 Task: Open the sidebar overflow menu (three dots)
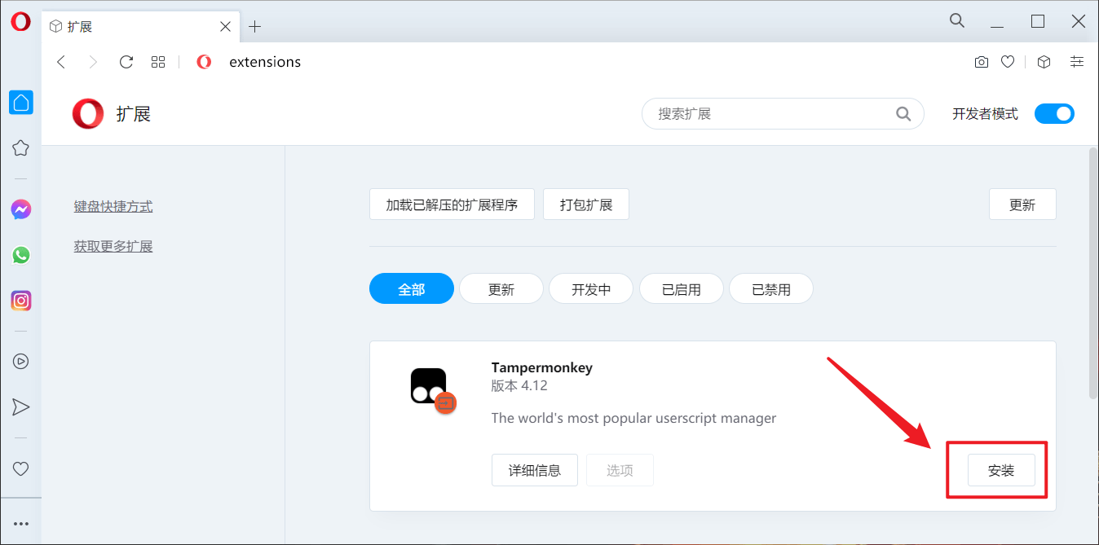click(x=20, y=521)
